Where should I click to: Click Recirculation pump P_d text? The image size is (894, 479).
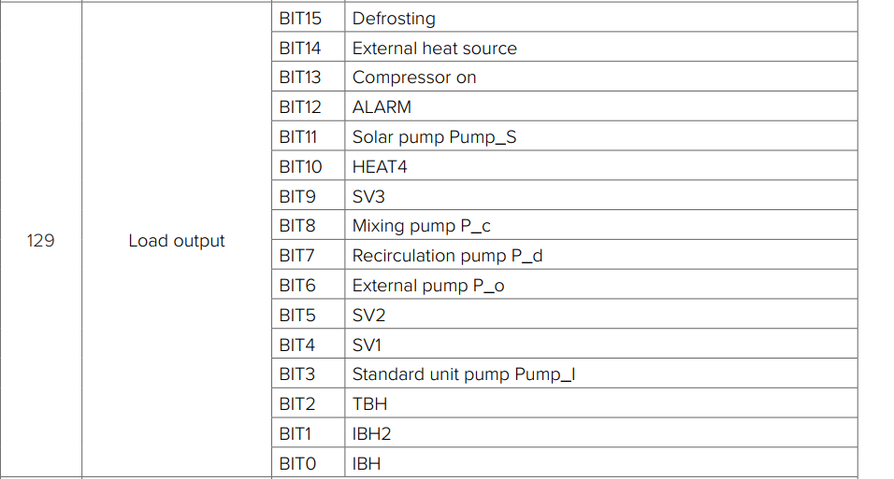tap(447, 256)
